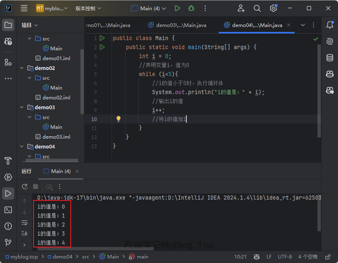Start debugging Main (4)
The width and height of the screenshot is (338, 263).
(x=191, y=9)
